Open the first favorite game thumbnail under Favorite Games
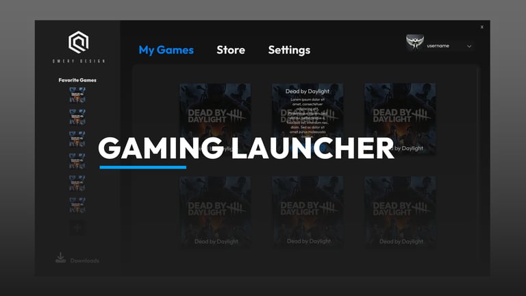Viewport: 526px width, 296px height. click(x=77, y=95)
